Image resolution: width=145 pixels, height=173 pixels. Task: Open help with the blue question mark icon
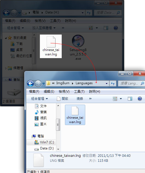(x=140, y=99)
